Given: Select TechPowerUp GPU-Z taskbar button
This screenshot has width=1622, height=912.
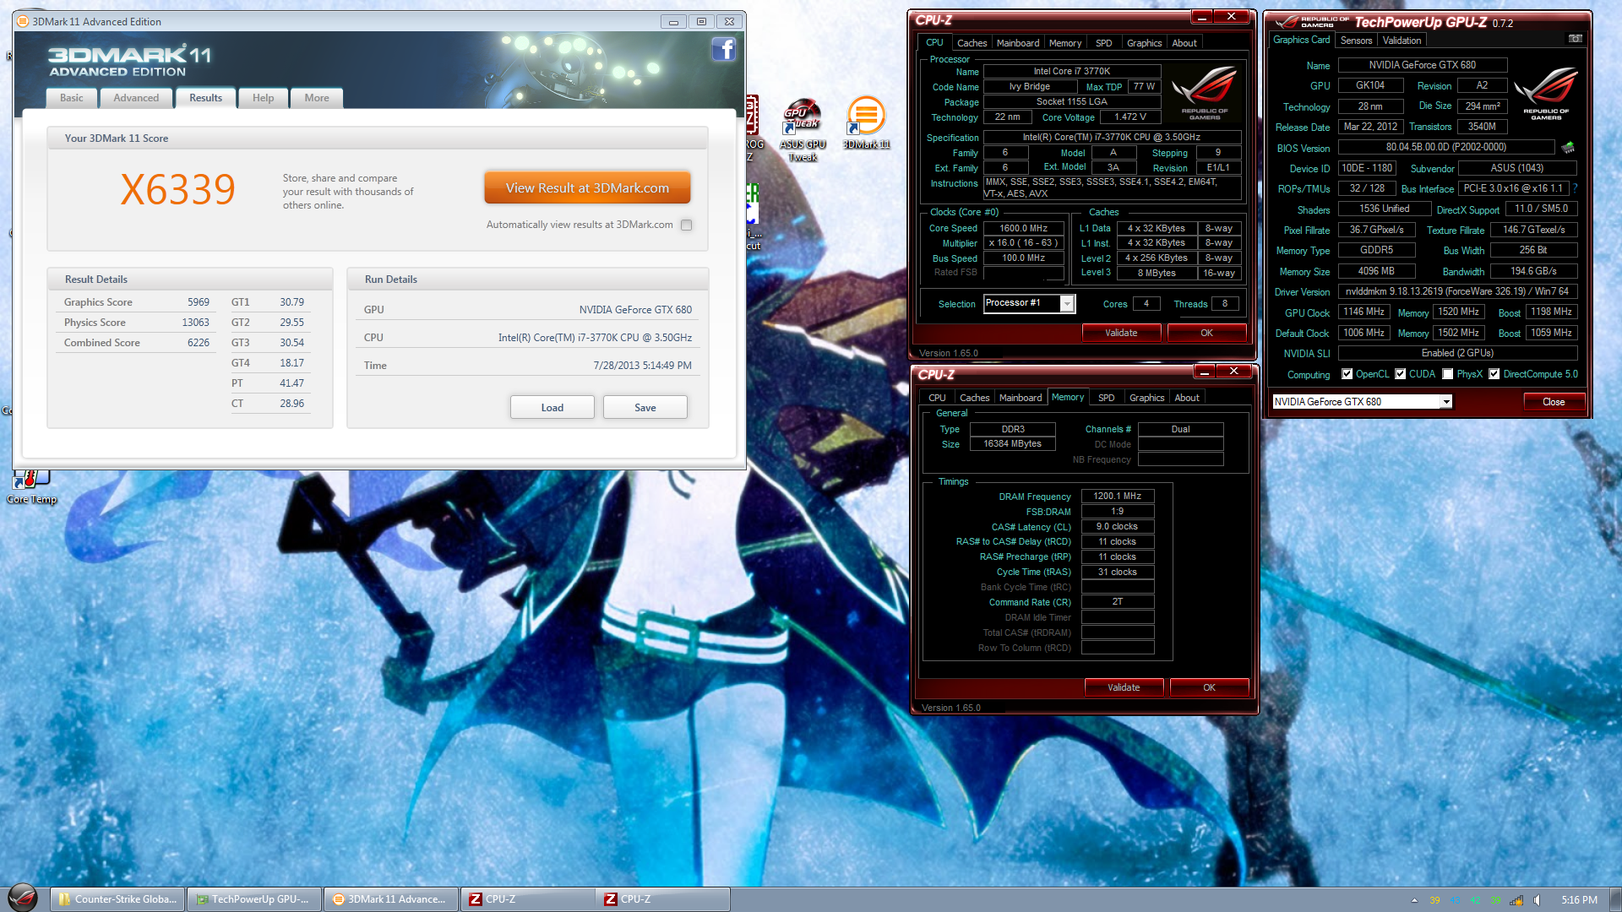Looking at the screenshot, I should pyautogui.click(x=253, y=899).
